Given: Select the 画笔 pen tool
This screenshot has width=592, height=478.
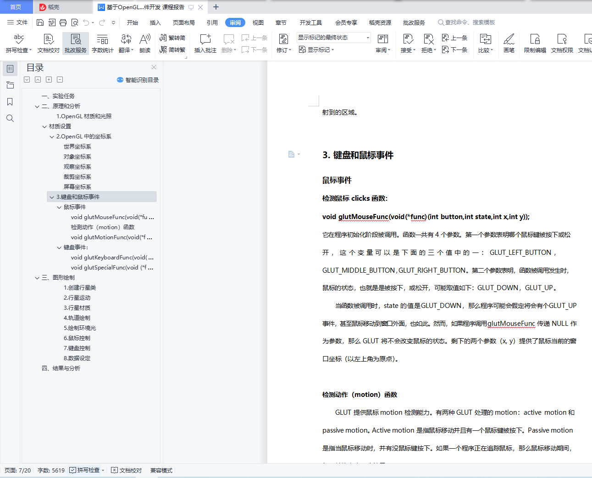Looking at the screenshot, I should point(509,44).
